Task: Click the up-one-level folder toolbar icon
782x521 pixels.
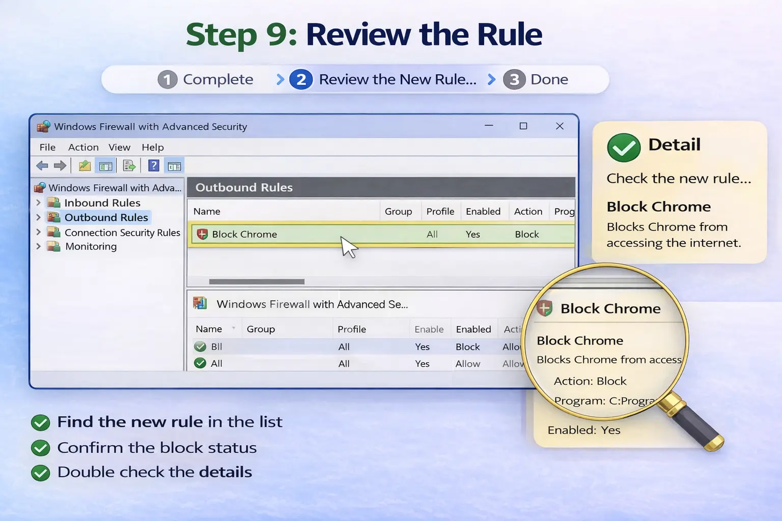Action: [85, 165]
